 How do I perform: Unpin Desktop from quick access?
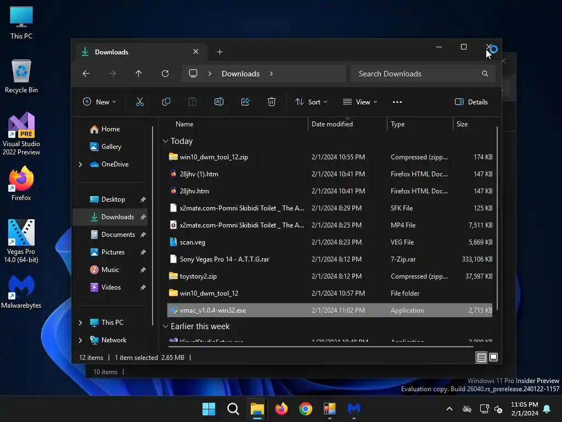click(x=143, y=199)
